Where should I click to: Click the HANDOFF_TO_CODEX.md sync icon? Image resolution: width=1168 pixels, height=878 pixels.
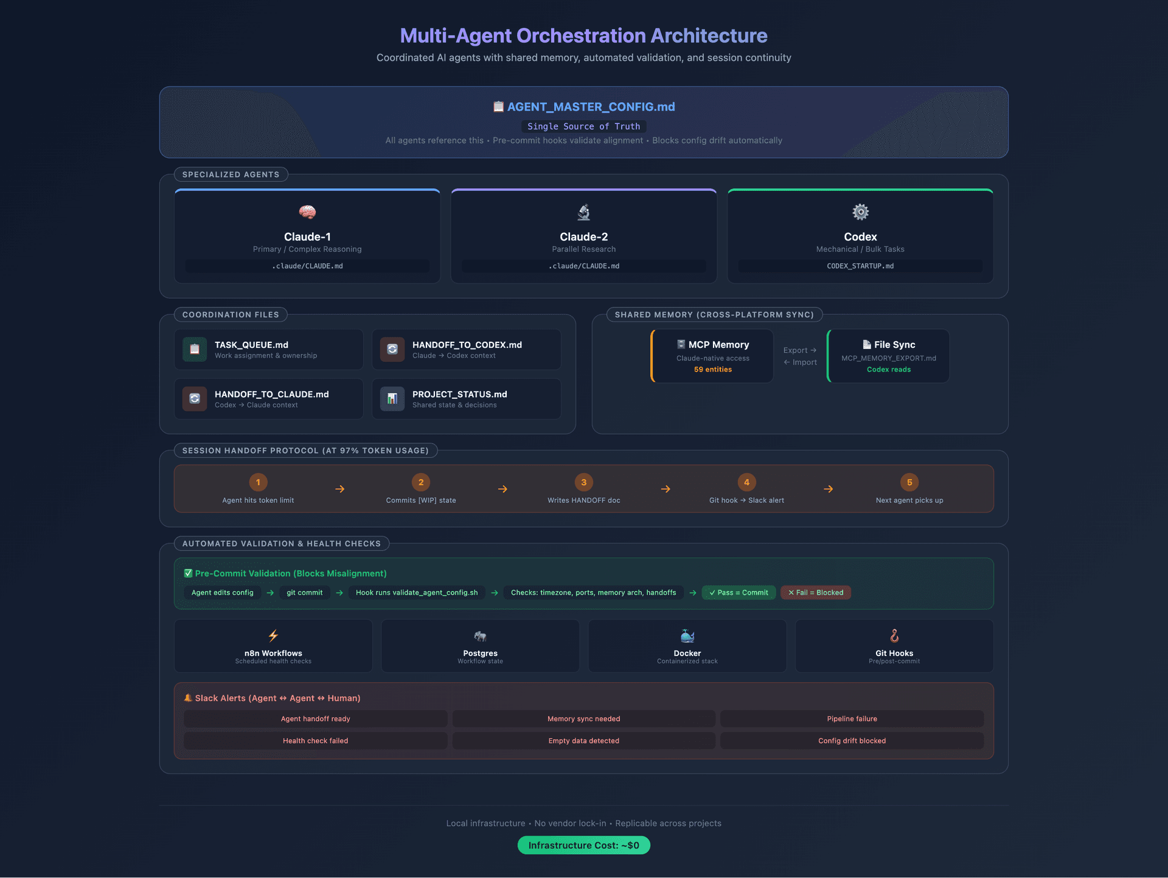[x=392, y=350]
